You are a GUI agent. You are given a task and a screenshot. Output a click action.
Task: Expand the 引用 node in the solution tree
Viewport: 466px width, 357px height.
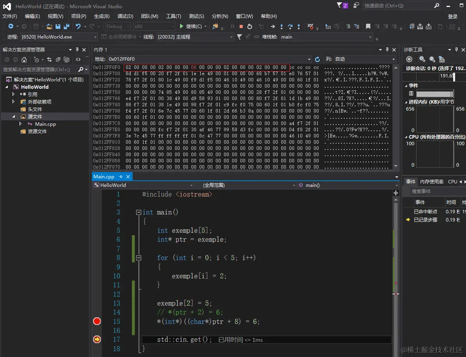(14, 94)
